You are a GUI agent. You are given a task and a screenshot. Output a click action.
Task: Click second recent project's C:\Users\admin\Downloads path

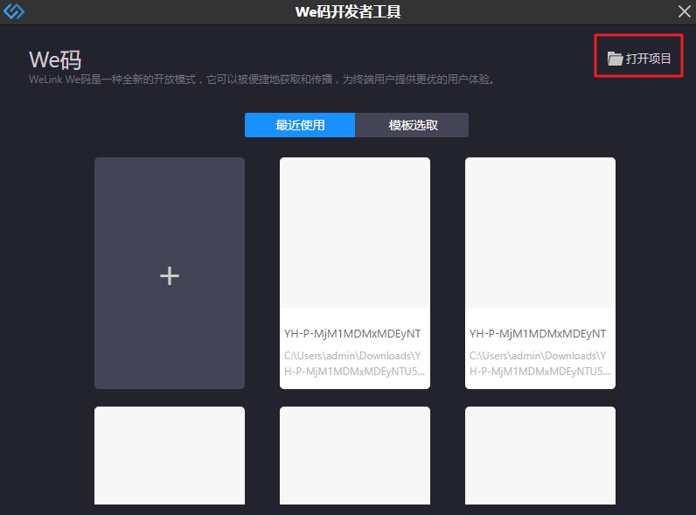[x=539, y=363]
